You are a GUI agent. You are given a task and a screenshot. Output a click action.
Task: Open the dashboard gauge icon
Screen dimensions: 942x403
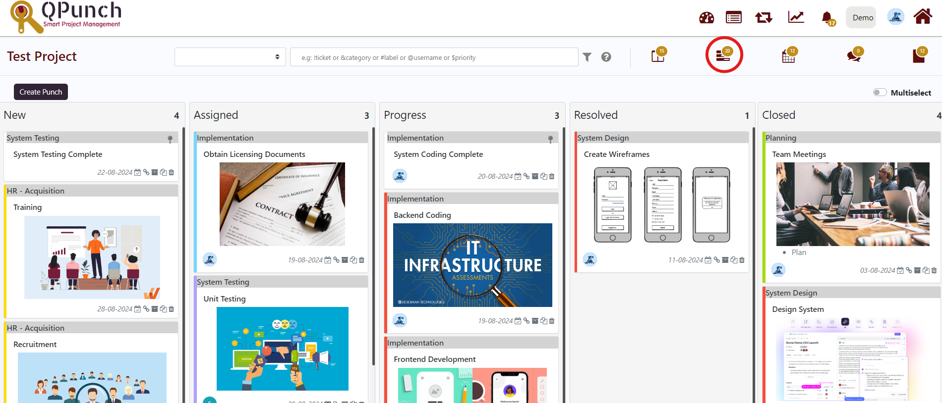706,18
